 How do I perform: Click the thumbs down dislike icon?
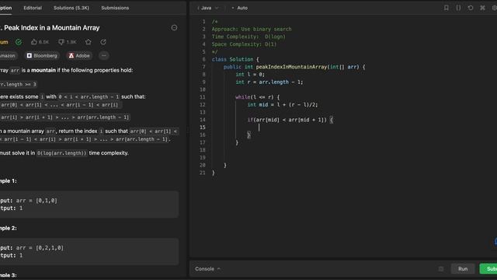coord(61,42)
